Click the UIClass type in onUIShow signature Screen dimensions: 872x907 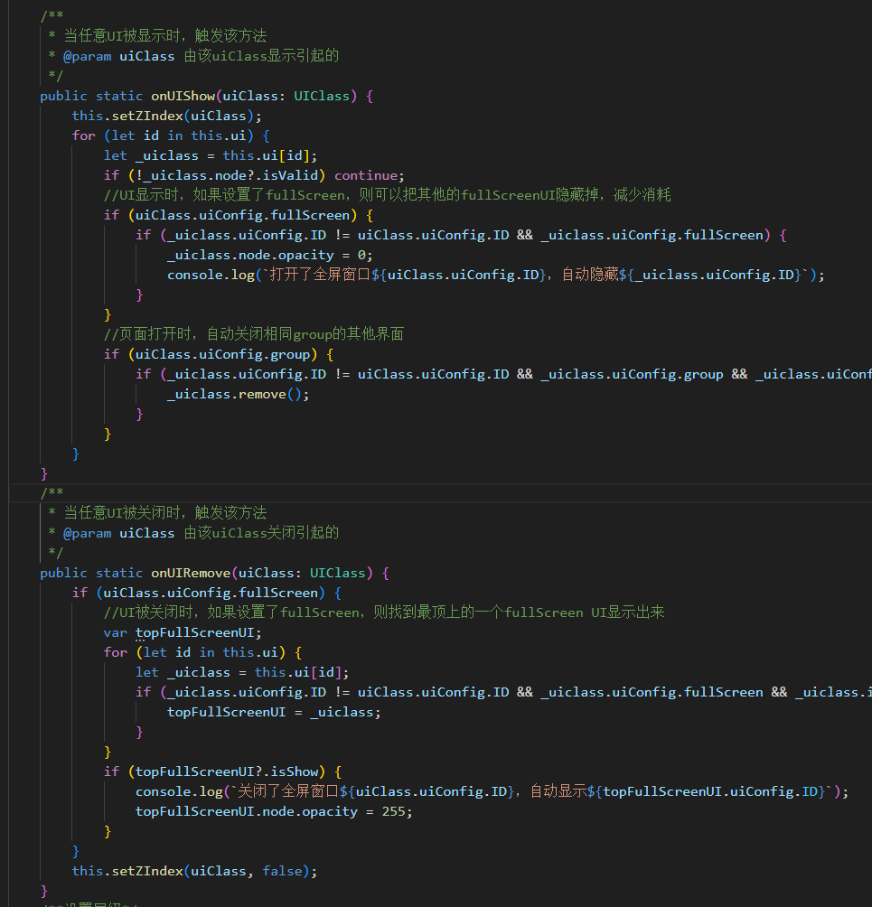[322, 96]
